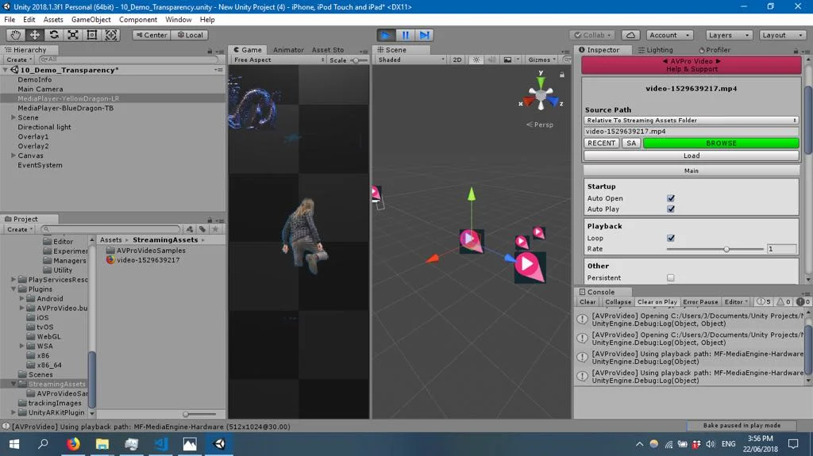Select the Hand tool
Image resolution: width=813 pixels, height=456 pixels.
[x=16, y=35]
